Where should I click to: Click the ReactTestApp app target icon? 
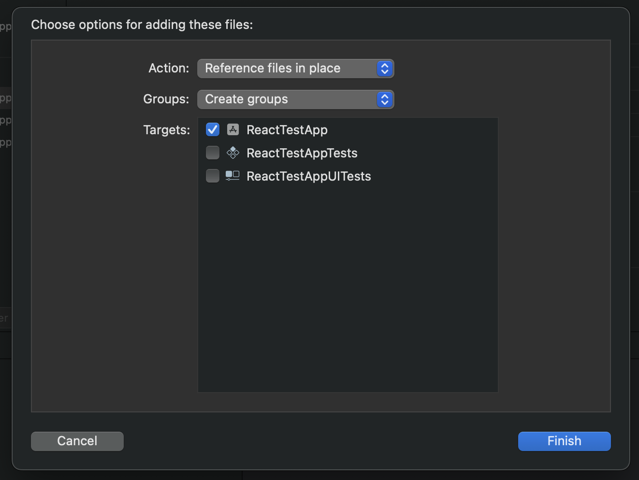[x=233, y=129]
